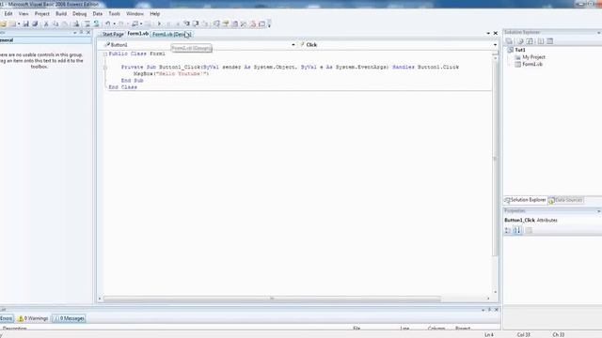Click the Find toolbar icon
Viewport: 602px width, 338px height.
pyautogui.click(x=76, y=23)
